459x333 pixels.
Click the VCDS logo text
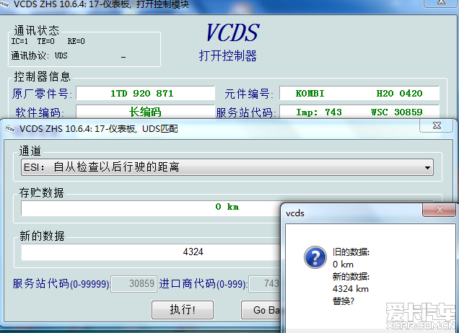(x=232, y=32)
